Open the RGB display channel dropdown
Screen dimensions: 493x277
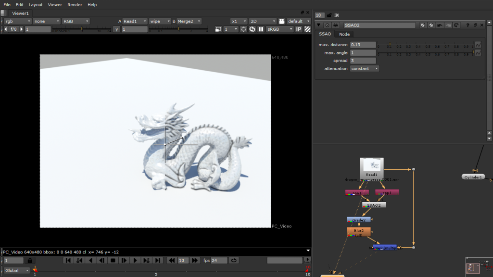[x=76, y=21]
